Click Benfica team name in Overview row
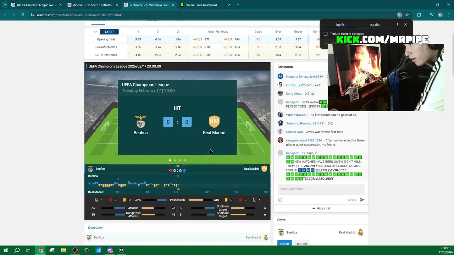 click(x=99, y=237)
